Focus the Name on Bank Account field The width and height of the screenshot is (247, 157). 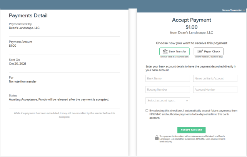[215, 78]
